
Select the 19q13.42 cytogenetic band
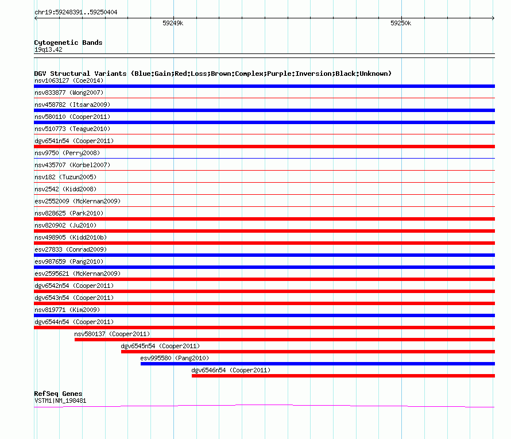[48, 49]
